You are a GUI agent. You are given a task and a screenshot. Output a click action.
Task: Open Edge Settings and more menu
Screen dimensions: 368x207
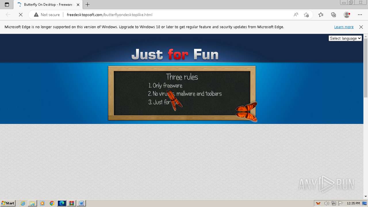click(360, 15)
